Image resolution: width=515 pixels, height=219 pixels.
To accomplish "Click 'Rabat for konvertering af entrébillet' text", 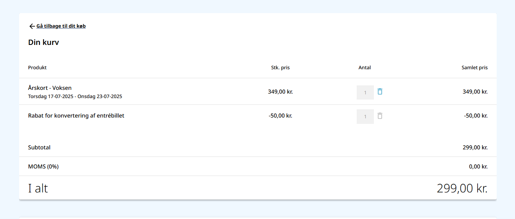I will point(76,116).
